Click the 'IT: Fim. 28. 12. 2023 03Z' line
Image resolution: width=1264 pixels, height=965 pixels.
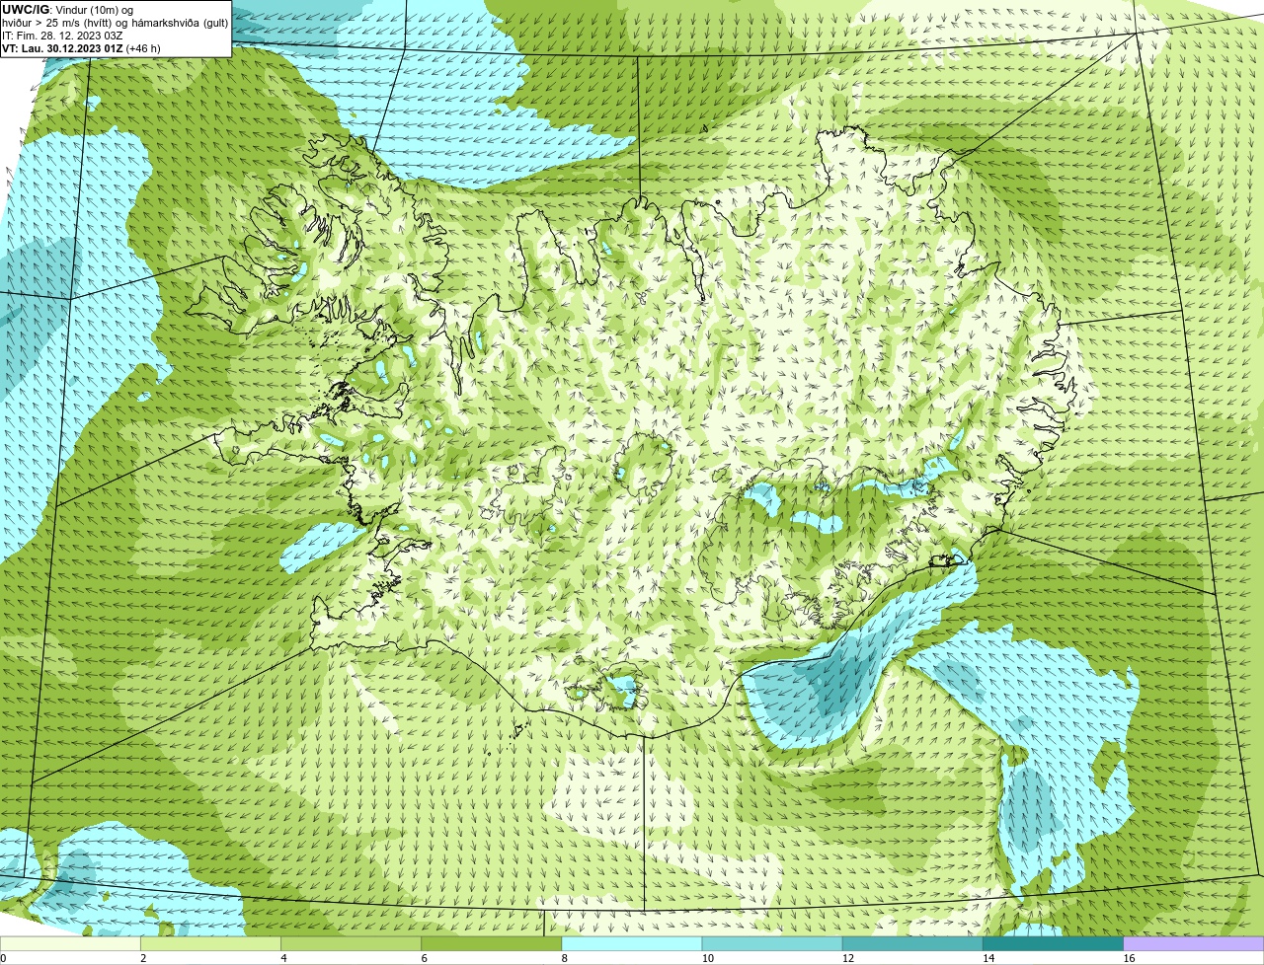(62, 36)
